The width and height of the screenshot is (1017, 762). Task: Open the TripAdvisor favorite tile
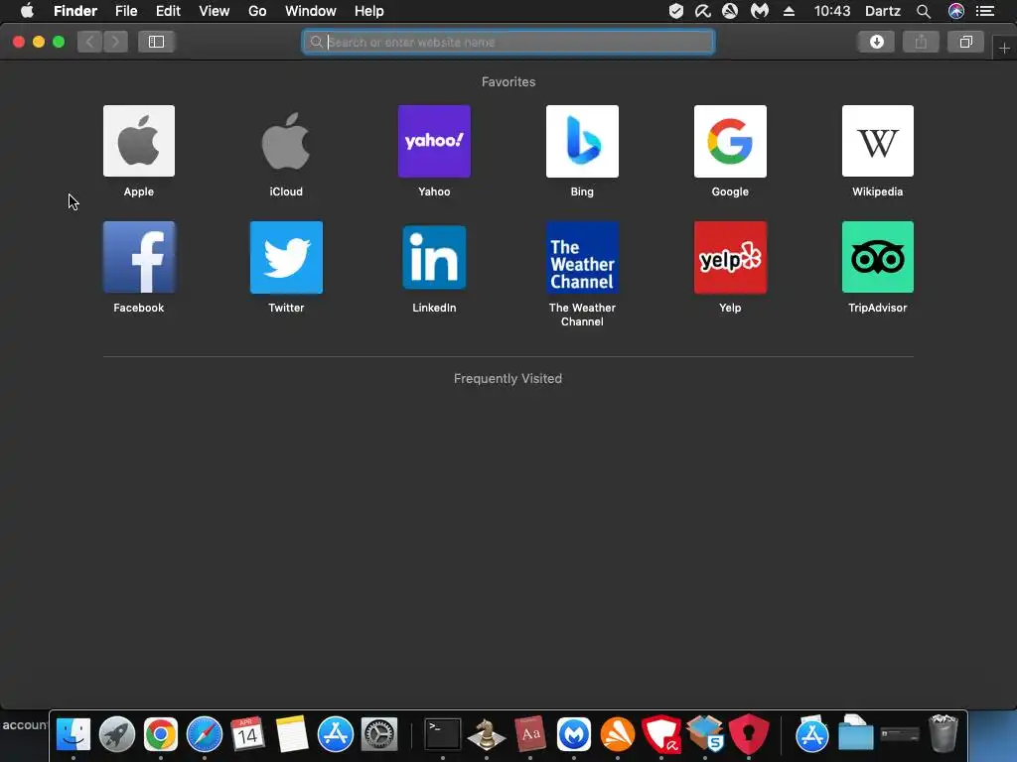point(878,257)
